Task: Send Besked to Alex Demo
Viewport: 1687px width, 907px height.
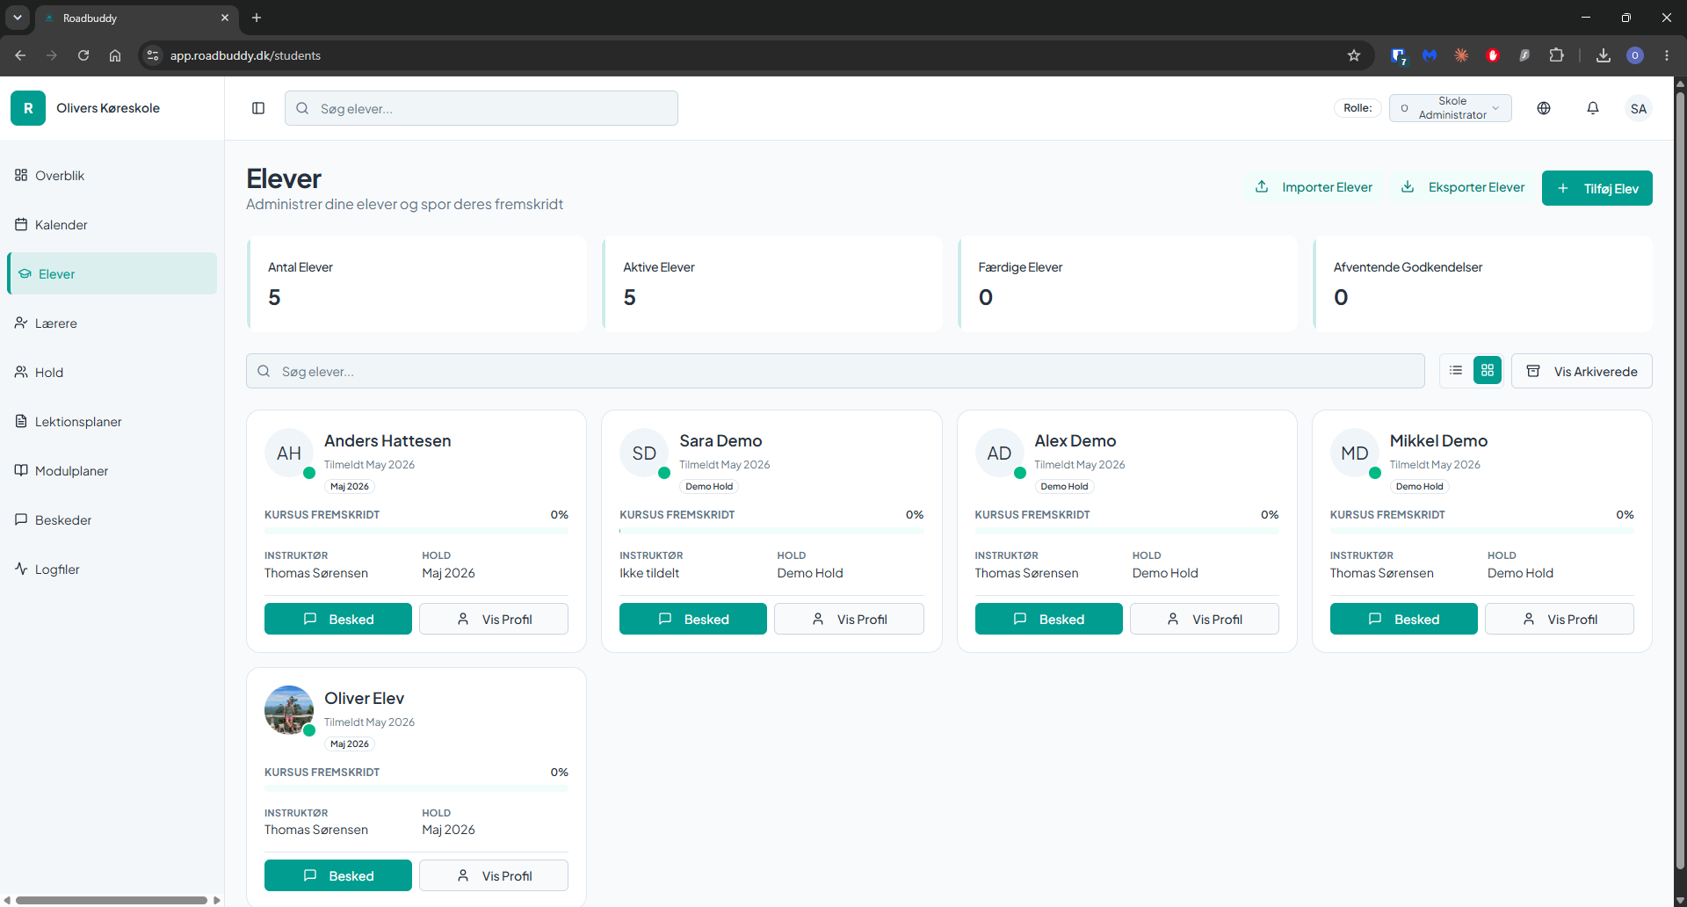Action: click(x=1049, y=619)
